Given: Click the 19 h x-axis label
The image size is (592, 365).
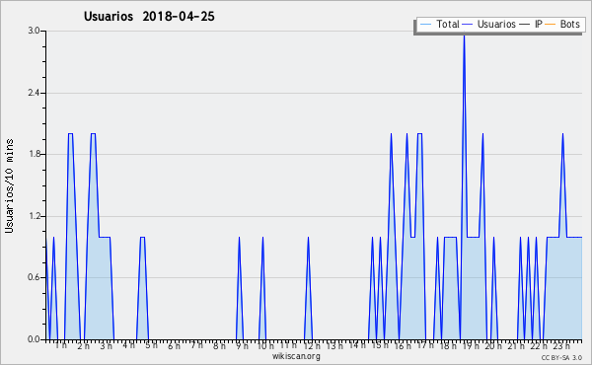Looking at the screenshot, I should pos(471,345).
